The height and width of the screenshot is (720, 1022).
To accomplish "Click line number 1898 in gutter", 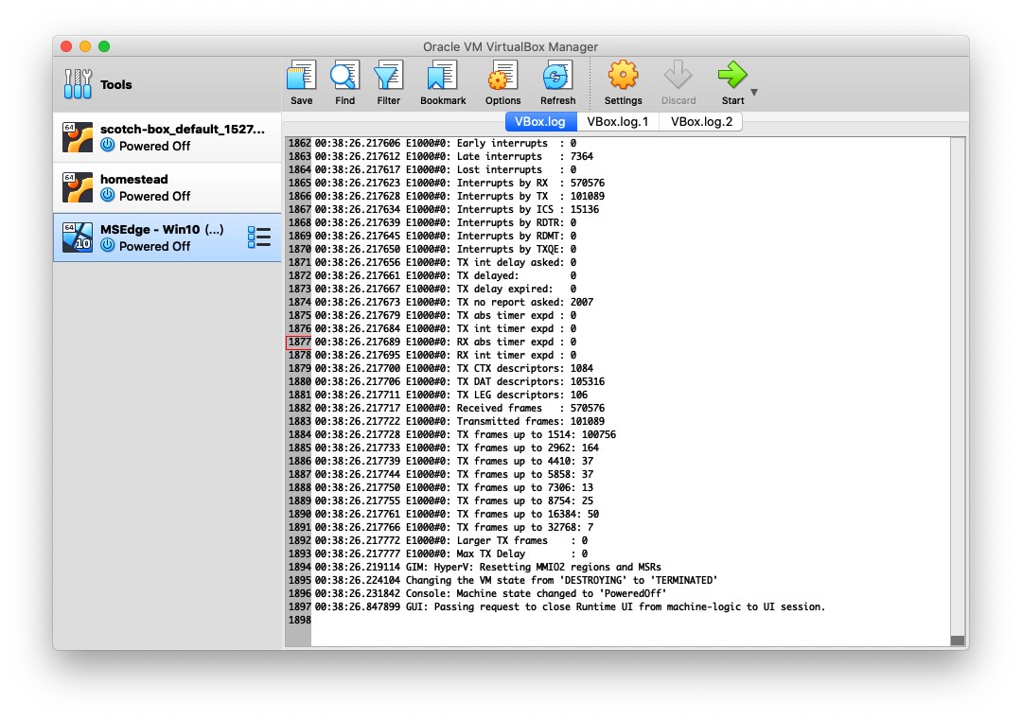I will point(299,621).
